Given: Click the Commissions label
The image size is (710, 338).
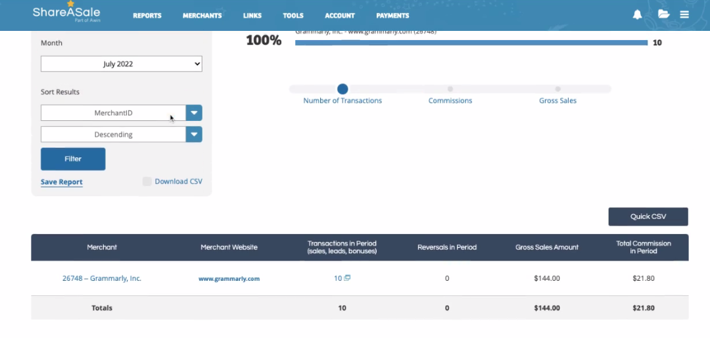Looking at the screenshot, I should click(450, 101).
